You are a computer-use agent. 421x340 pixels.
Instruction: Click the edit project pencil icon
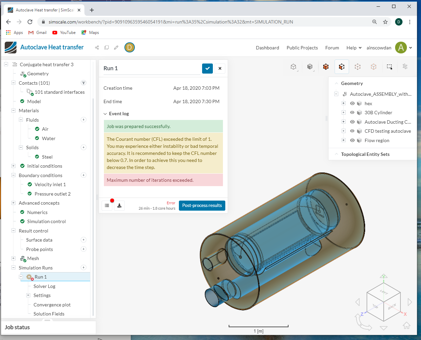pyautogui.click(x=116, y=48)
